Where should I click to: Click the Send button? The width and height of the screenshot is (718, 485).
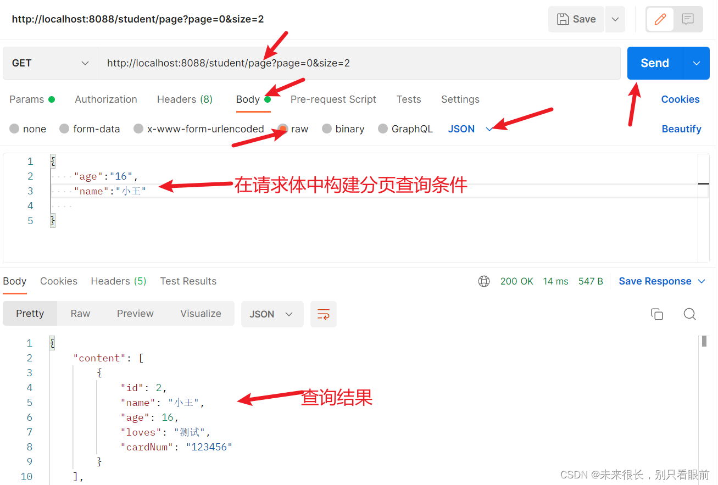pos(654,63)
